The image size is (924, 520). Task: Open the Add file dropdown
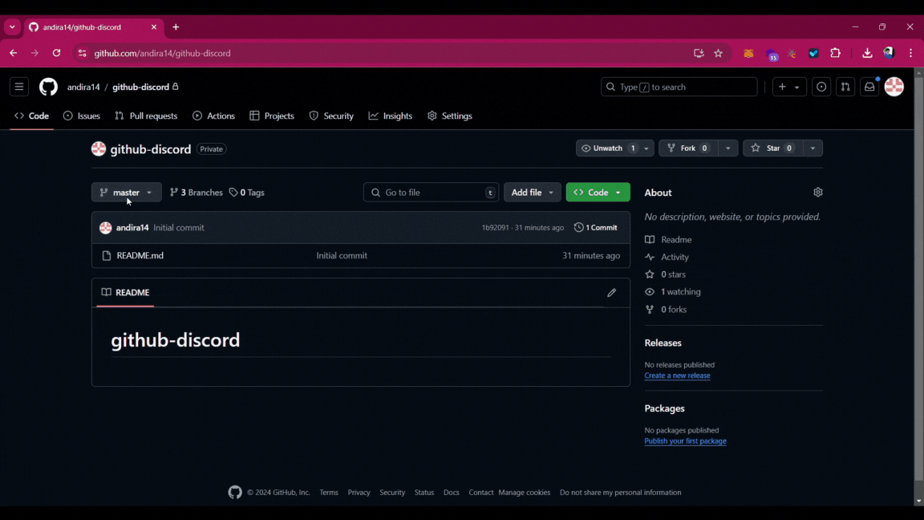[532, 193]
